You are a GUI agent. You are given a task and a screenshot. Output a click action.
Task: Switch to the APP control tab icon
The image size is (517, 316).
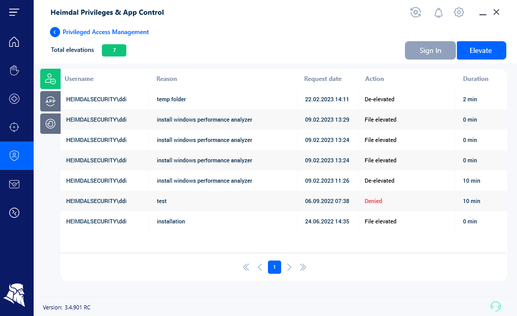click(x=50, y=101)
